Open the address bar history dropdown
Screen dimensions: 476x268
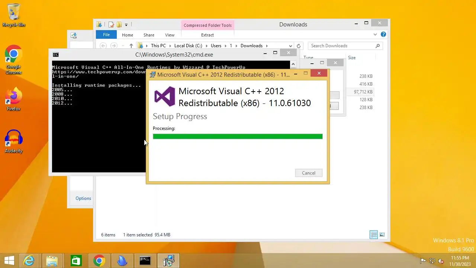click(290, 46)
